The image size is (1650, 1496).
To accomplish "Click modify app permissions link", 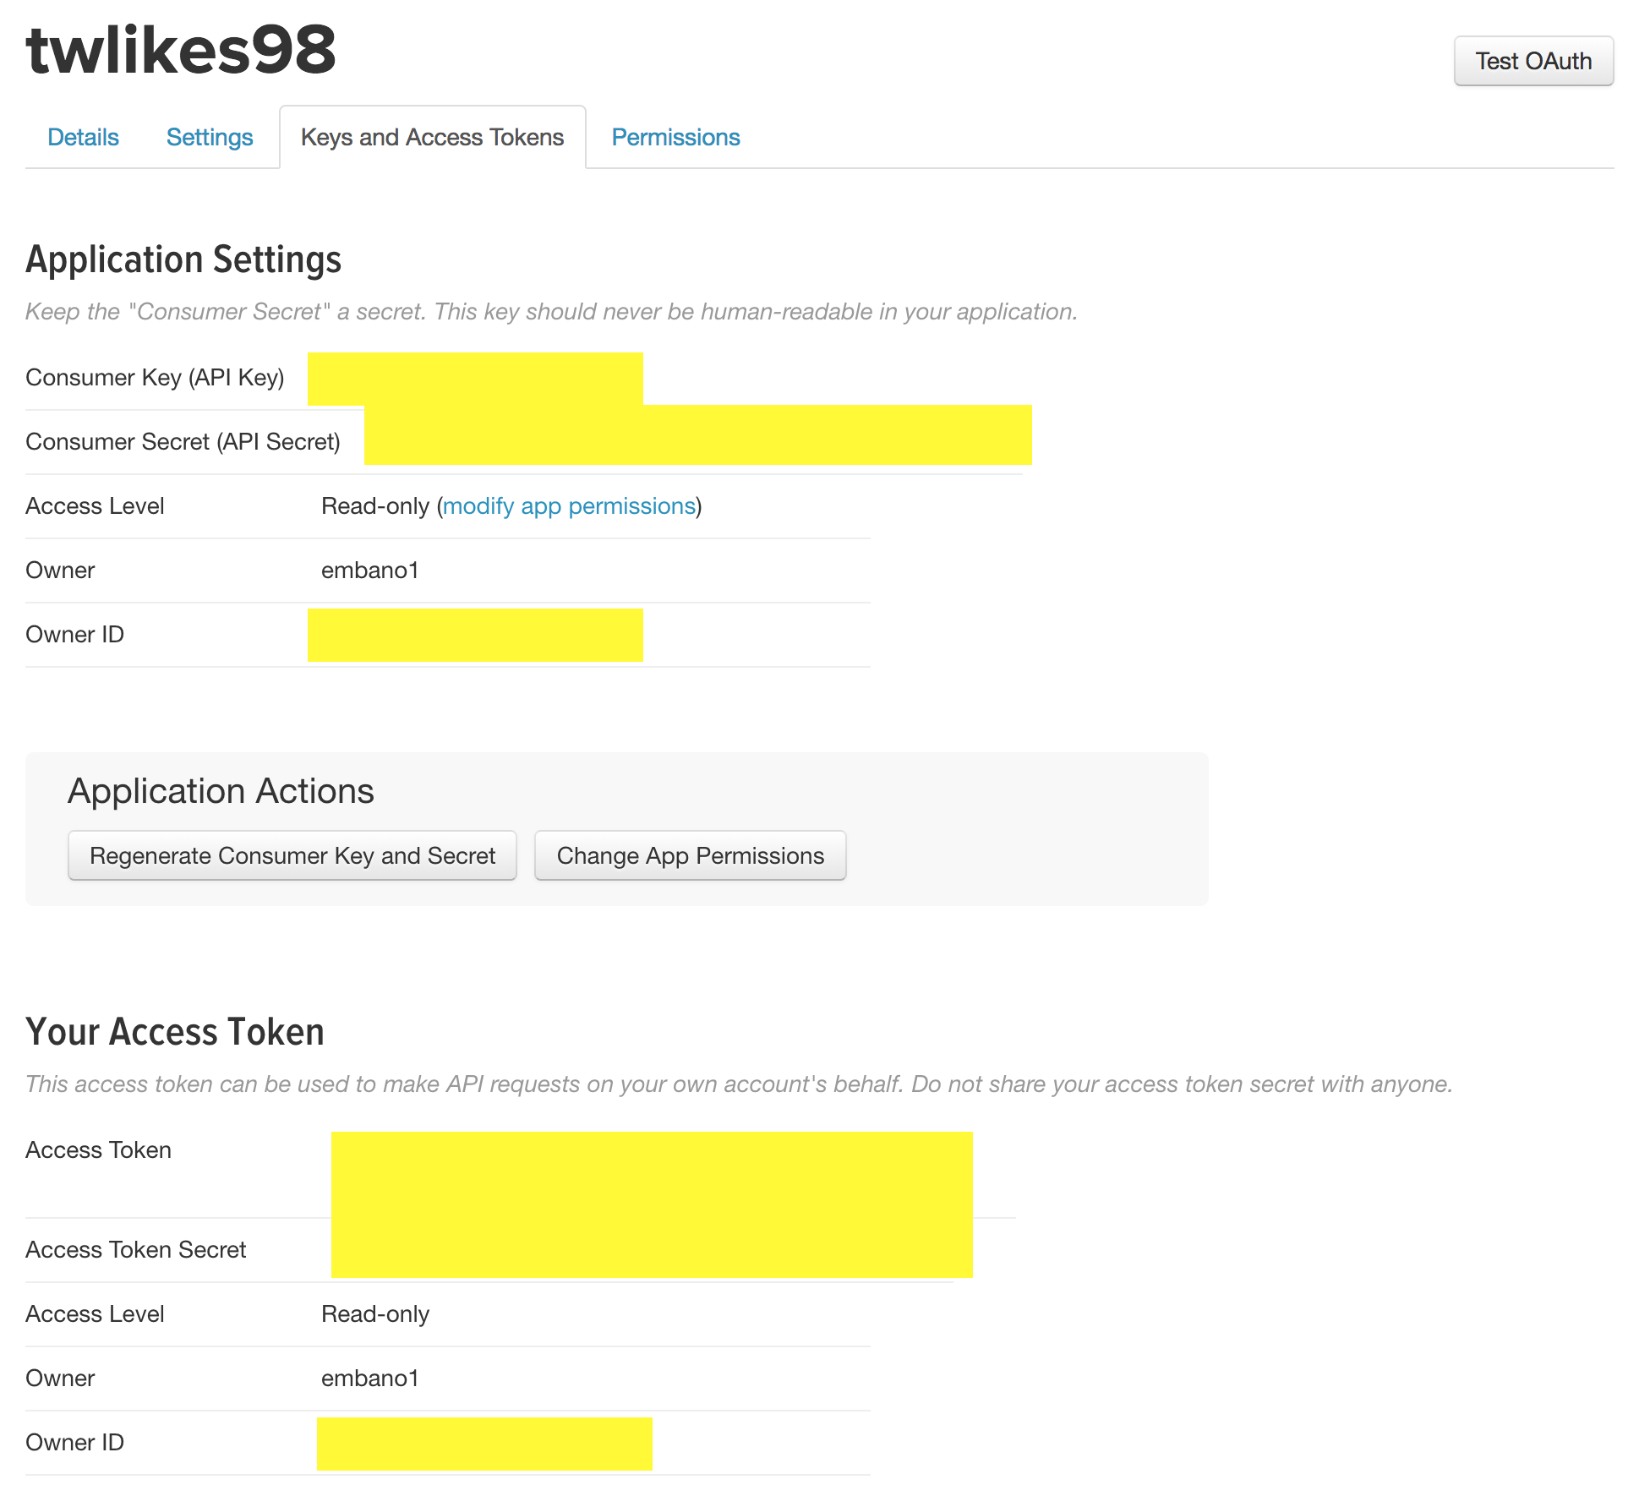I will [569, 505].
